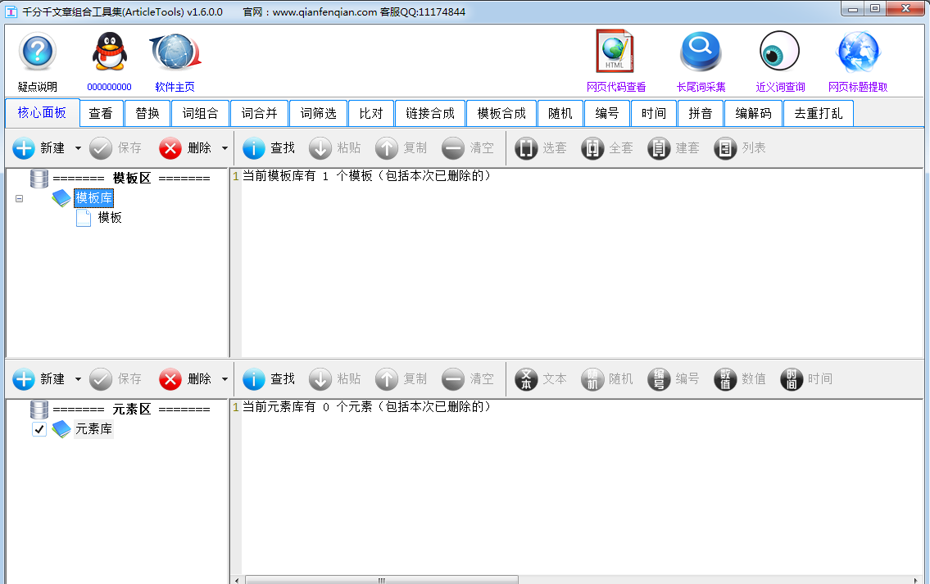Insert a 随机 element
Viewport: 930px width, 584px height.
click(x=607, y=379)
